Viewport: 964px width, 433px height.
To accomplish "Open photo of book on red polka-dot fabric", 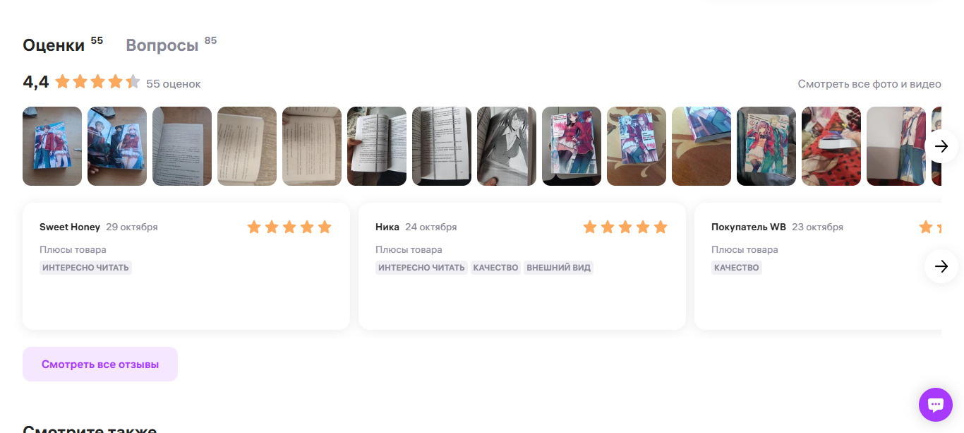I will point(831,146).
